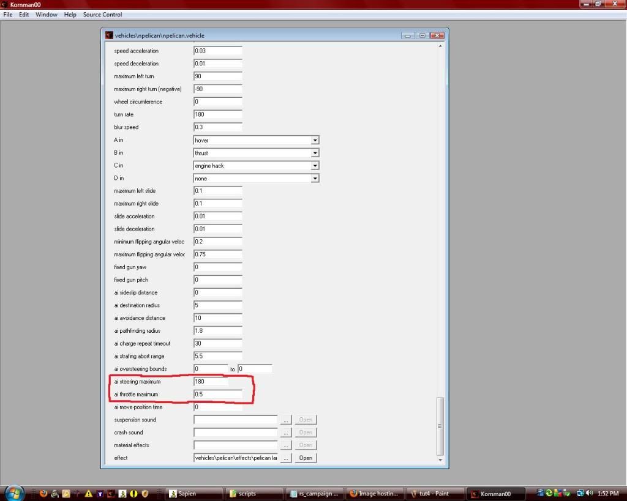This screenshot has height=501, width=627.
Task: Click the ai avoidance distance field
Action: pos(218,318)
